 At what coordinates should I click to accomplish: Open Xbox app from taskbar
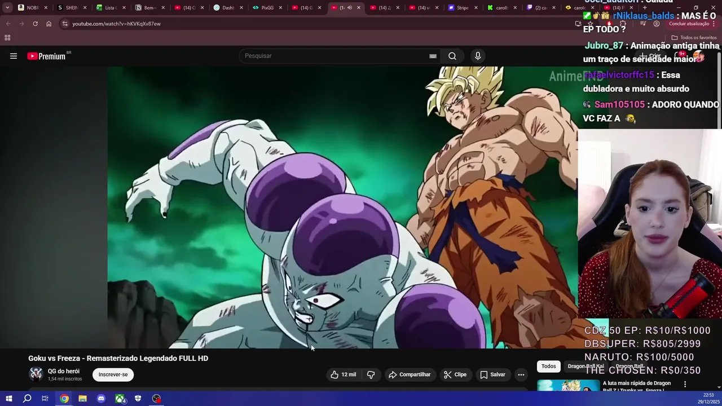[x=120, y=399]
